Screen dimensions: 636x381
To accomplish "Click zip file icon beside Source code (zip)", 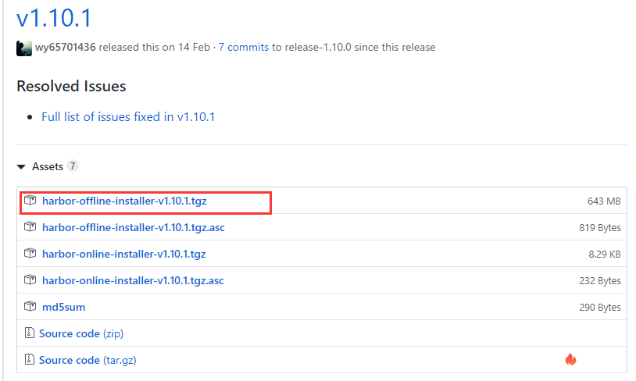I will click(x=29, y=333).
